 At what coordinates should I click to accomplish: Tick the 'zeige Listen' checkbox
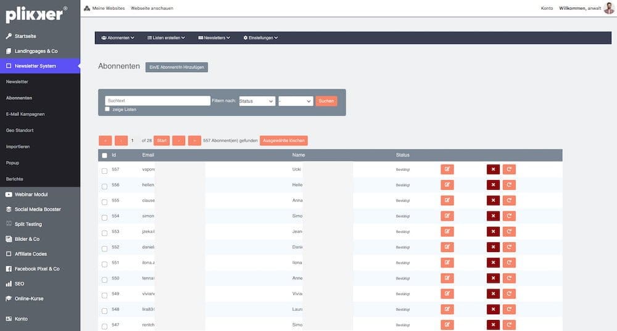(107, 109)
